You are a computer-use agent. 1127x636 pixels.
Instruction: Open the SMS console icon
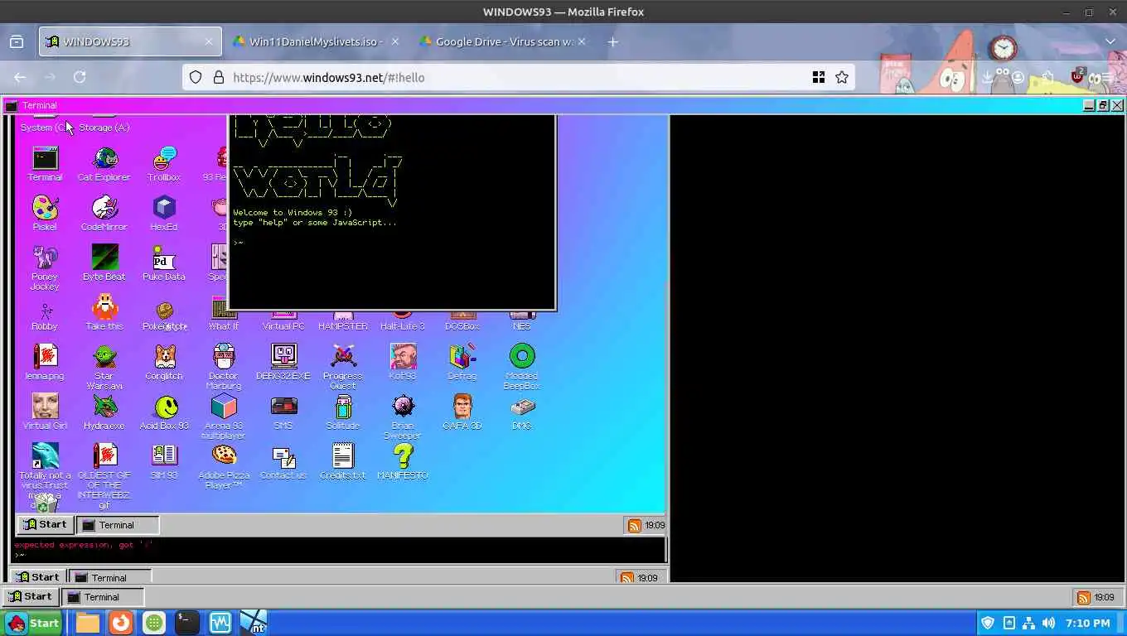283,412
